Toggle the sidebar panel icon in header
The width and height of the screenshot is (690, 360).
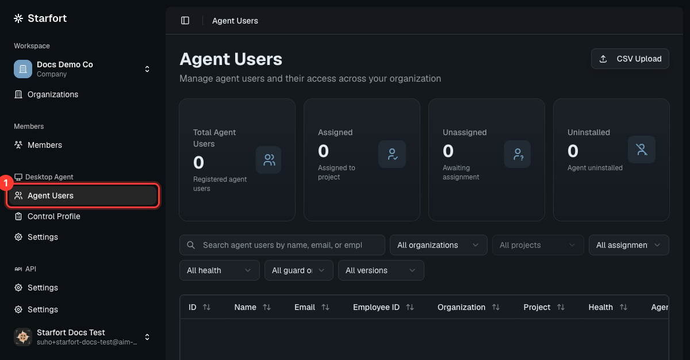pyautogui.click(x=185, y=21)
